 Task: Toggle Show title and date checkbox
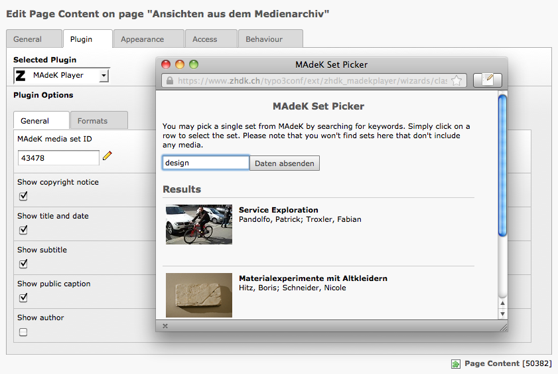(x=23, y=230)
